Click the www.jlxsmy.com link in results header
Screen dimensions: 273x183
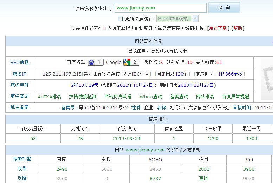pyautogui.click(x=145, y=150)
